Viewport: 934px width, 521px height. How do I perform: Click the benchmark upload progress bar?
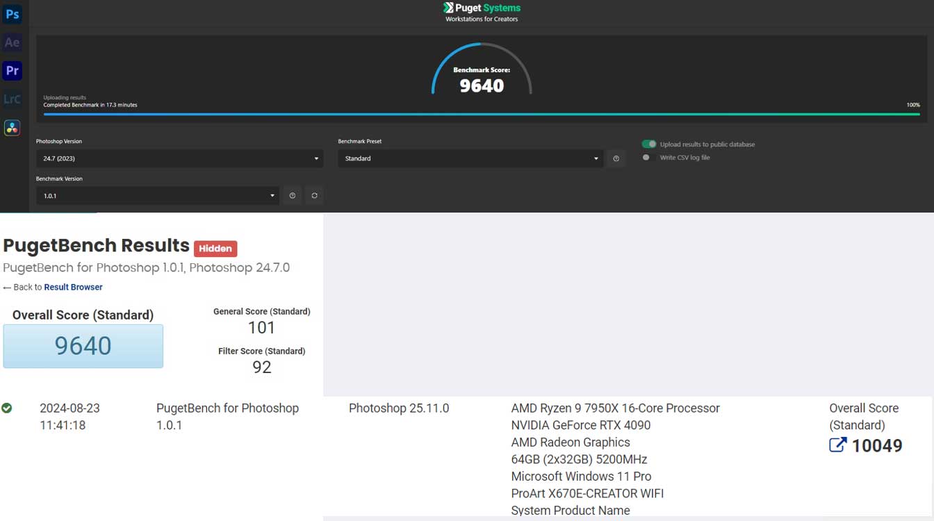coord(481,114)
